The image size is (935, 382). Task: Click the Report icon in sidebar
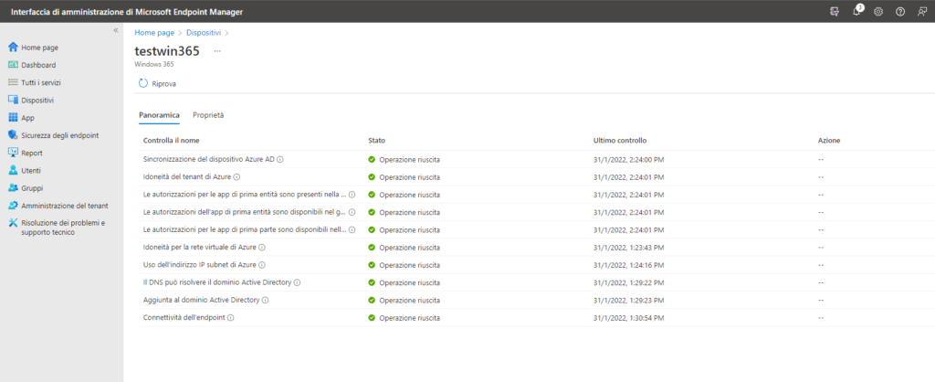tap(13, 153)
